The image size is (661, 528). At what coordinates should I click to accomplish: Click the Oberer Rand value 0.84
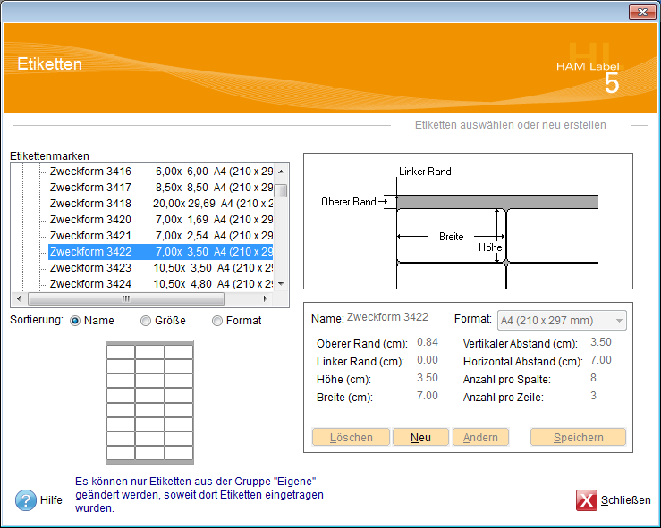[x=428, y=342]
